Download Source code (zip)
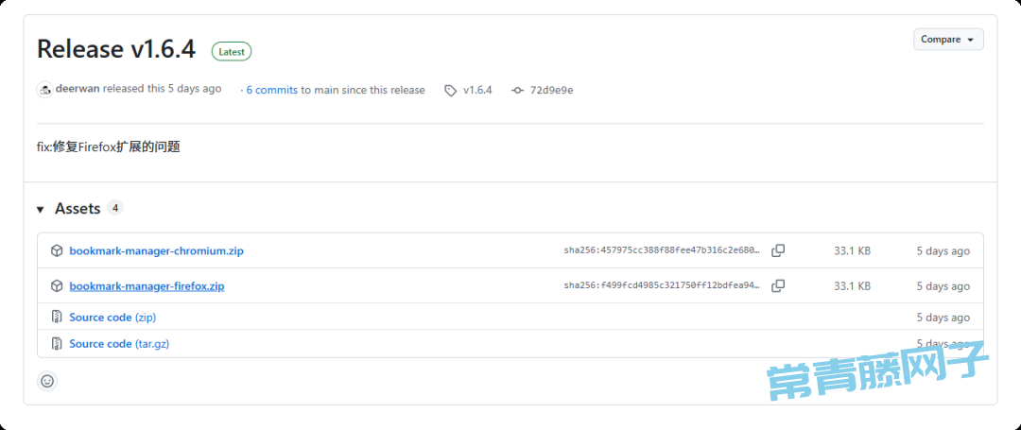The height and width of the screenshot is (430, 1021). click(112, 318)
